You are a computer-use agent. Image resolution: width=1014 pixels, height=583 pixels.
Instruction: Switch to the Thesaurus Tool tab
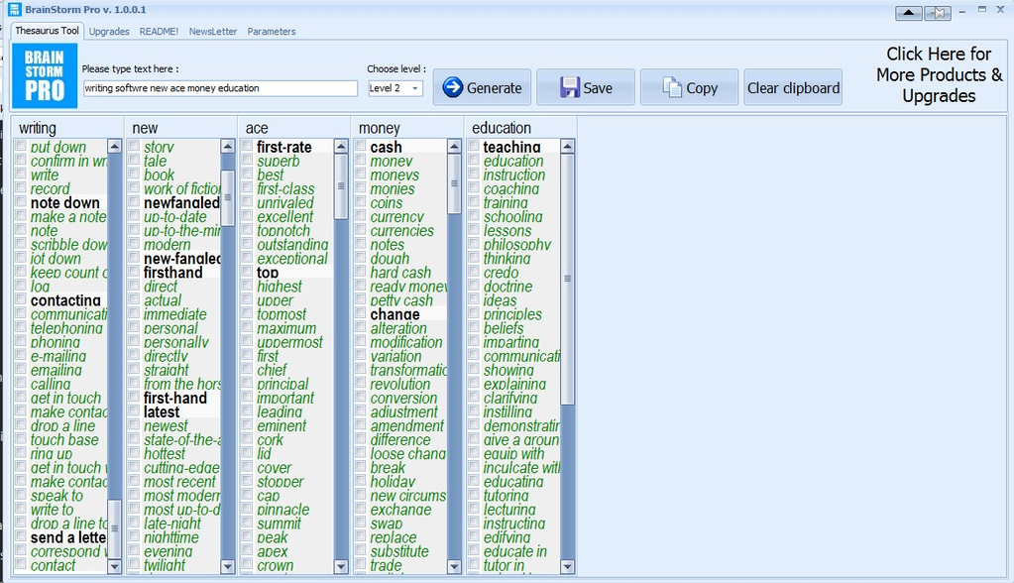48,31
